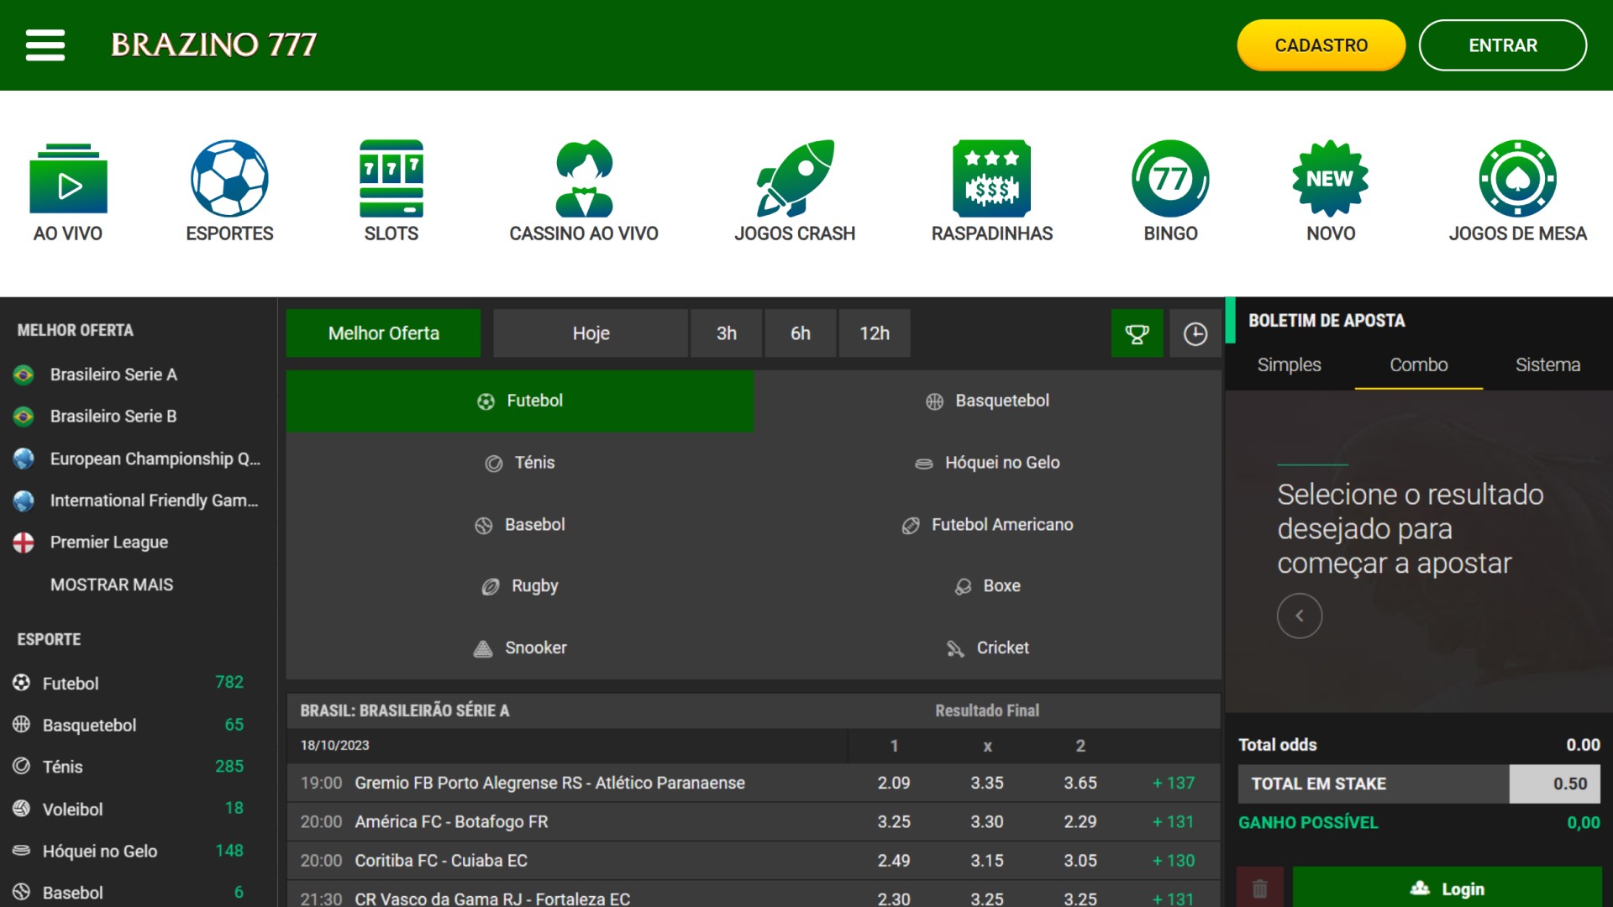Open the SLOTS machine icon

[391, 178]
